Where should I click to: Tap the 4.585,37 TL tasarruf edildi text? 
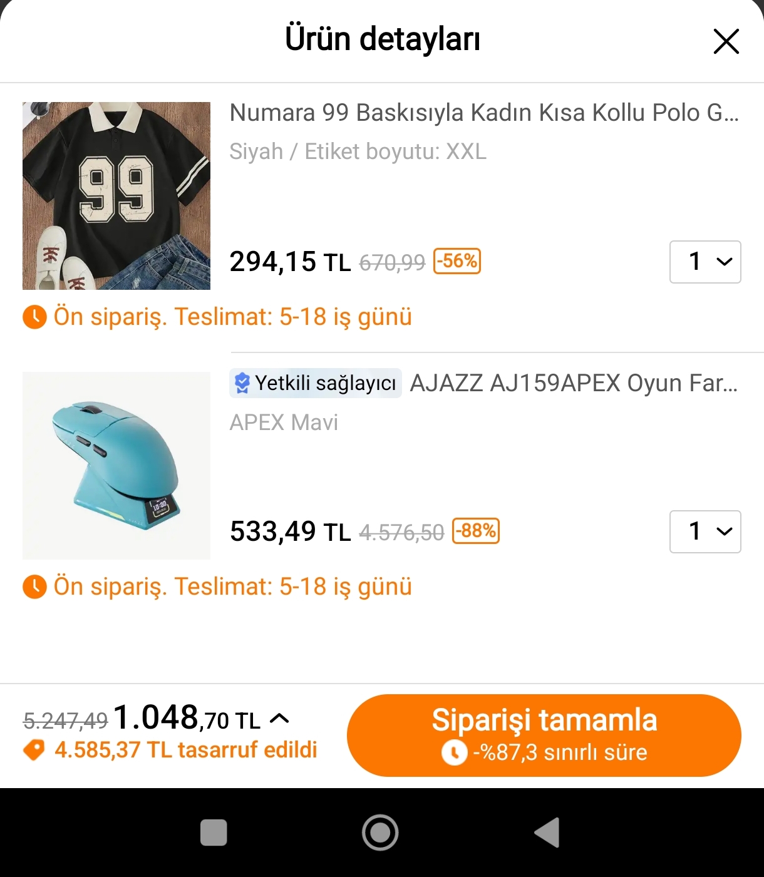pyautogui.click(x=185, y=750)
